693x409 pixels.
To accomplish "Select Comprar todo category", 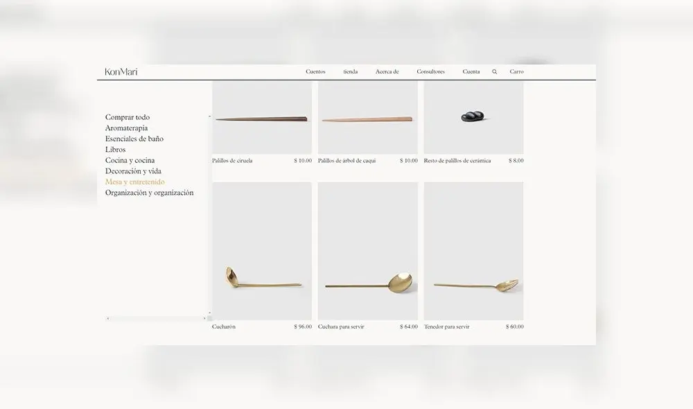I will coord(128,117).
